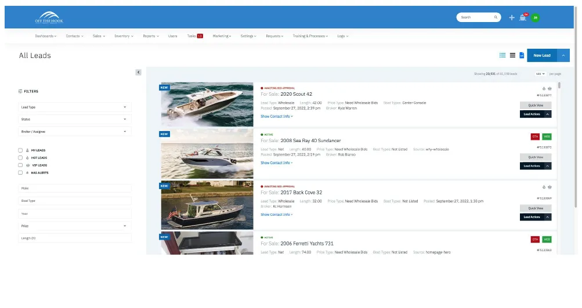Open the 2020 Scout 42 boat photo
582x308 pixels.
[x=207, y=104]
